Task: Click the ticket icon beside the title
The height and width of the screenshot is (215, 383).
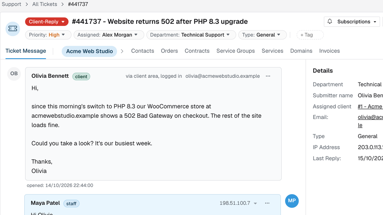Action: [x=13, y=29]
